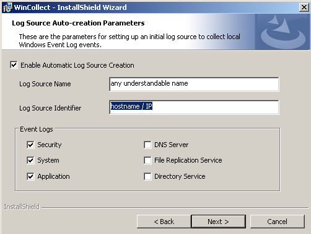Click the WinCollect installer title bar icon
Image resolution: width=311 pixels, height=234 pixels.
(7, 7)
